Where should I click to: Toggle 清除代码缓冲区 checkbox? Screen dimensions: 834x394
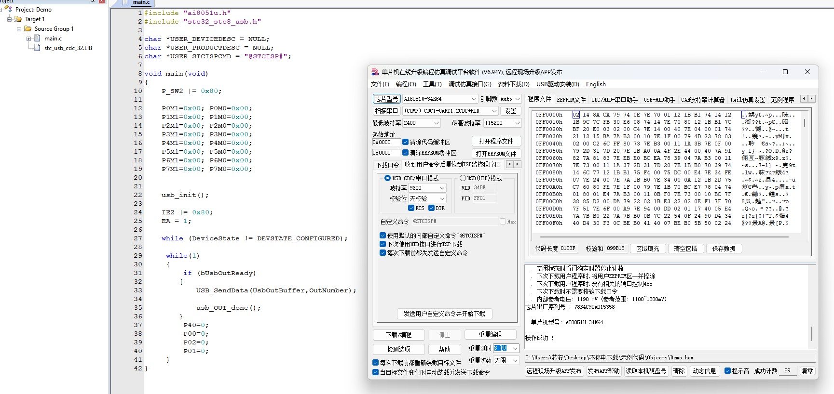405,142
